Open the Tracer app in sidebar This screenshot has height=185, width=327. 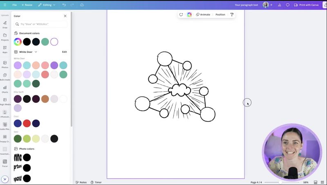point(5,163)
